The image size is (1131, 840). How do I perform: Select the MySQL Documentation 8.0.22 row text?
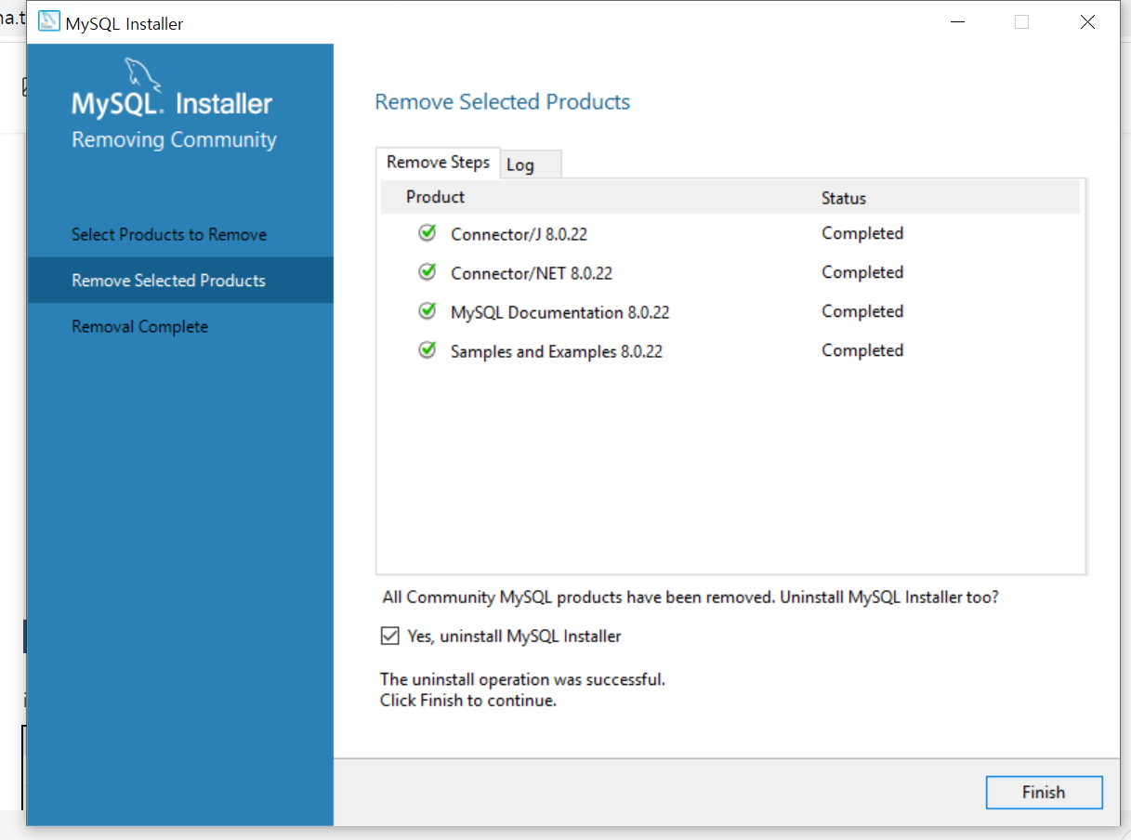(x=559, y=312)
